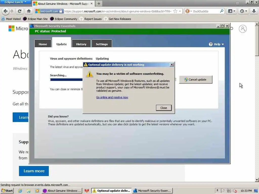
Task: Click Close button in counterfeiting dialog
Action: (164, 108)
